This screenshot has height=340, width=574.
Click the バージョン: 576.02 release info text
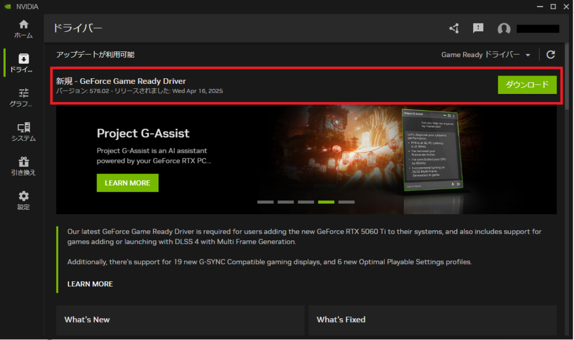140,91
